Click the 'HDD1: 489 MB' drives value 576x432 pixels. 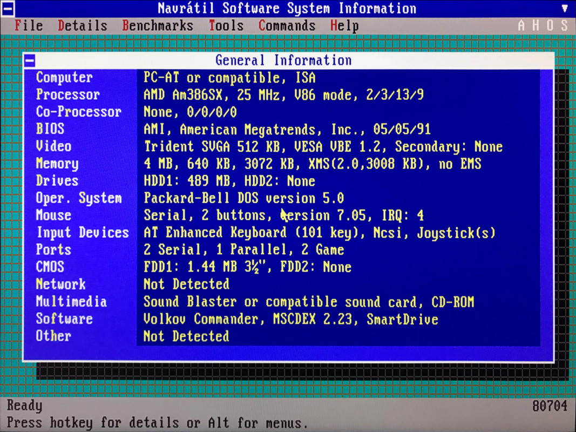tap(229, 181)
